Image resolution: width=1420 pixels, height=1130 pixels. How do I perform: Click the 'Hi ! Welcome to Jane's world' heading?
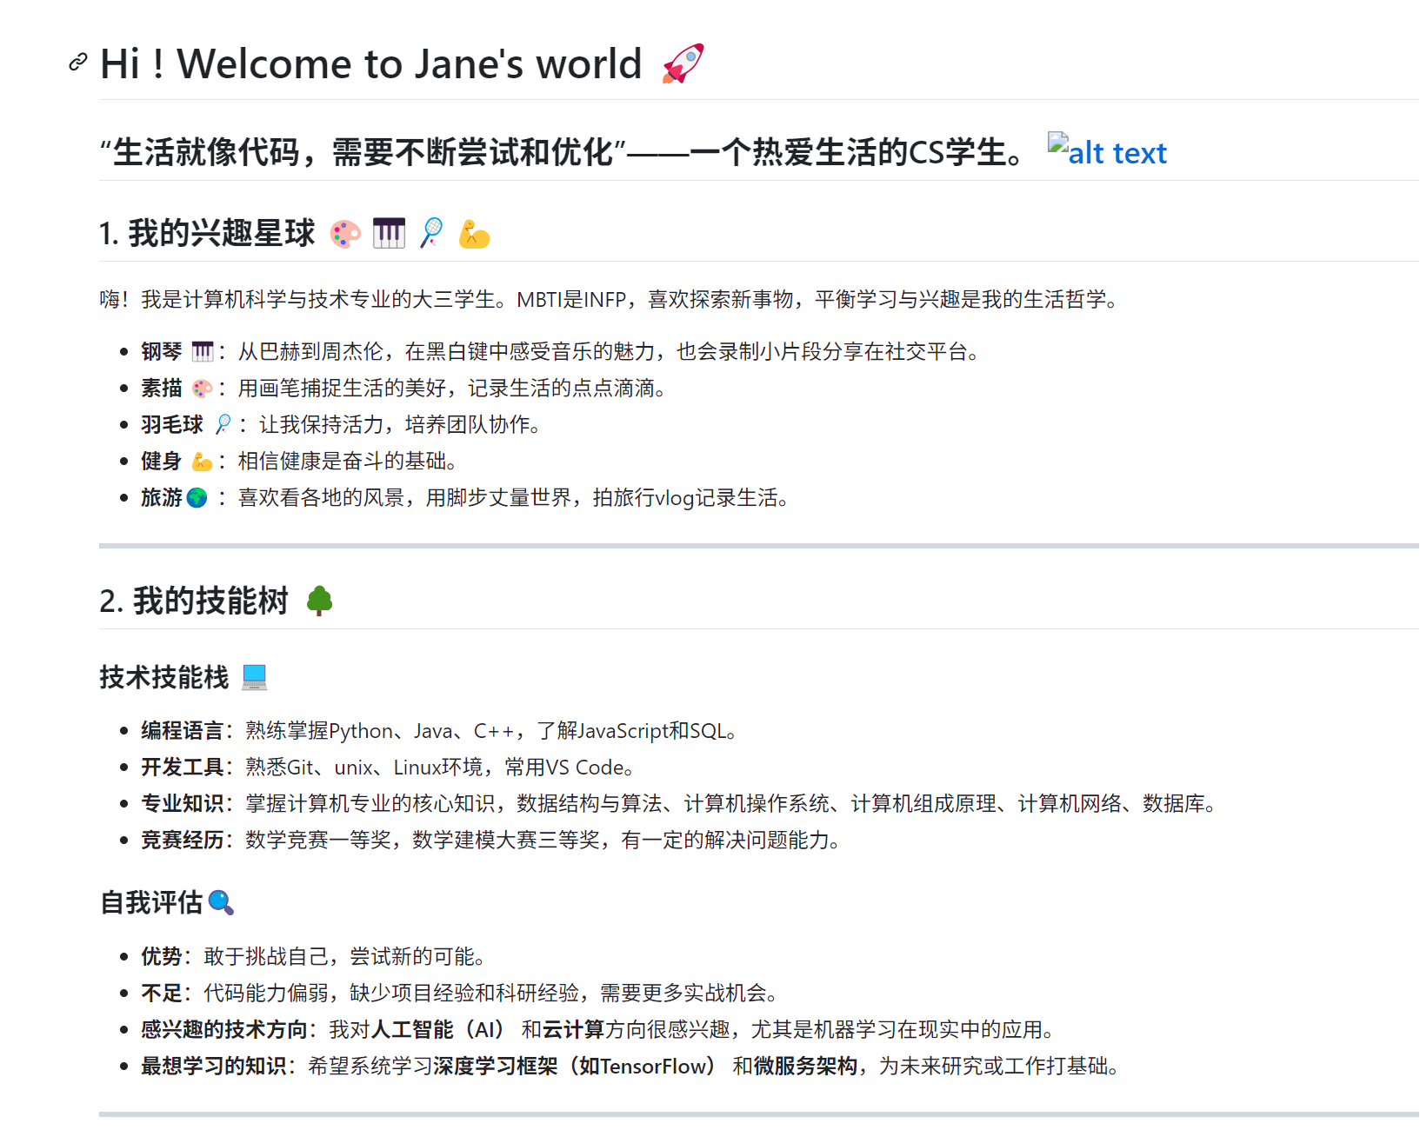tap(371, 63)
